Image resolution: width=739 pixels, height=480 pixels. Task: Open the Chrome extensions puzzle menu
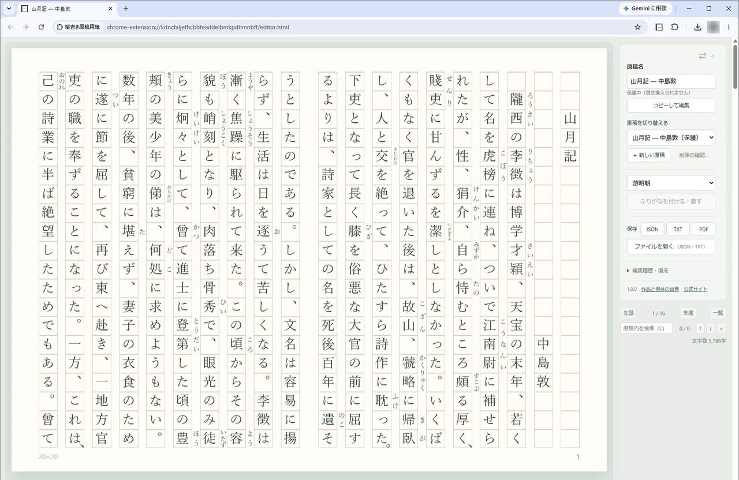pyautogui.click(x=674, y=27)
